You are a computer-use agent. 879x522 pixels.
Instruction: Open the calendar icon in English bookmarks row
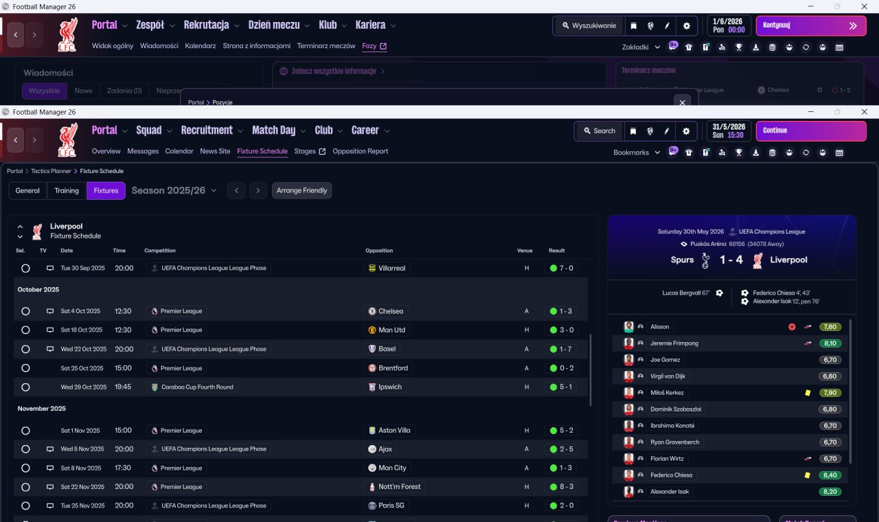839,152
